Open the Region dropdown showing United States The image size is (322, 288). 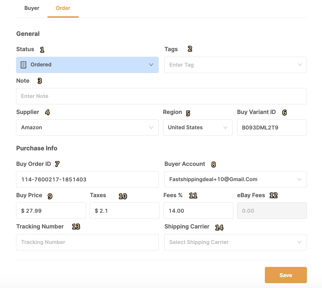198,127
